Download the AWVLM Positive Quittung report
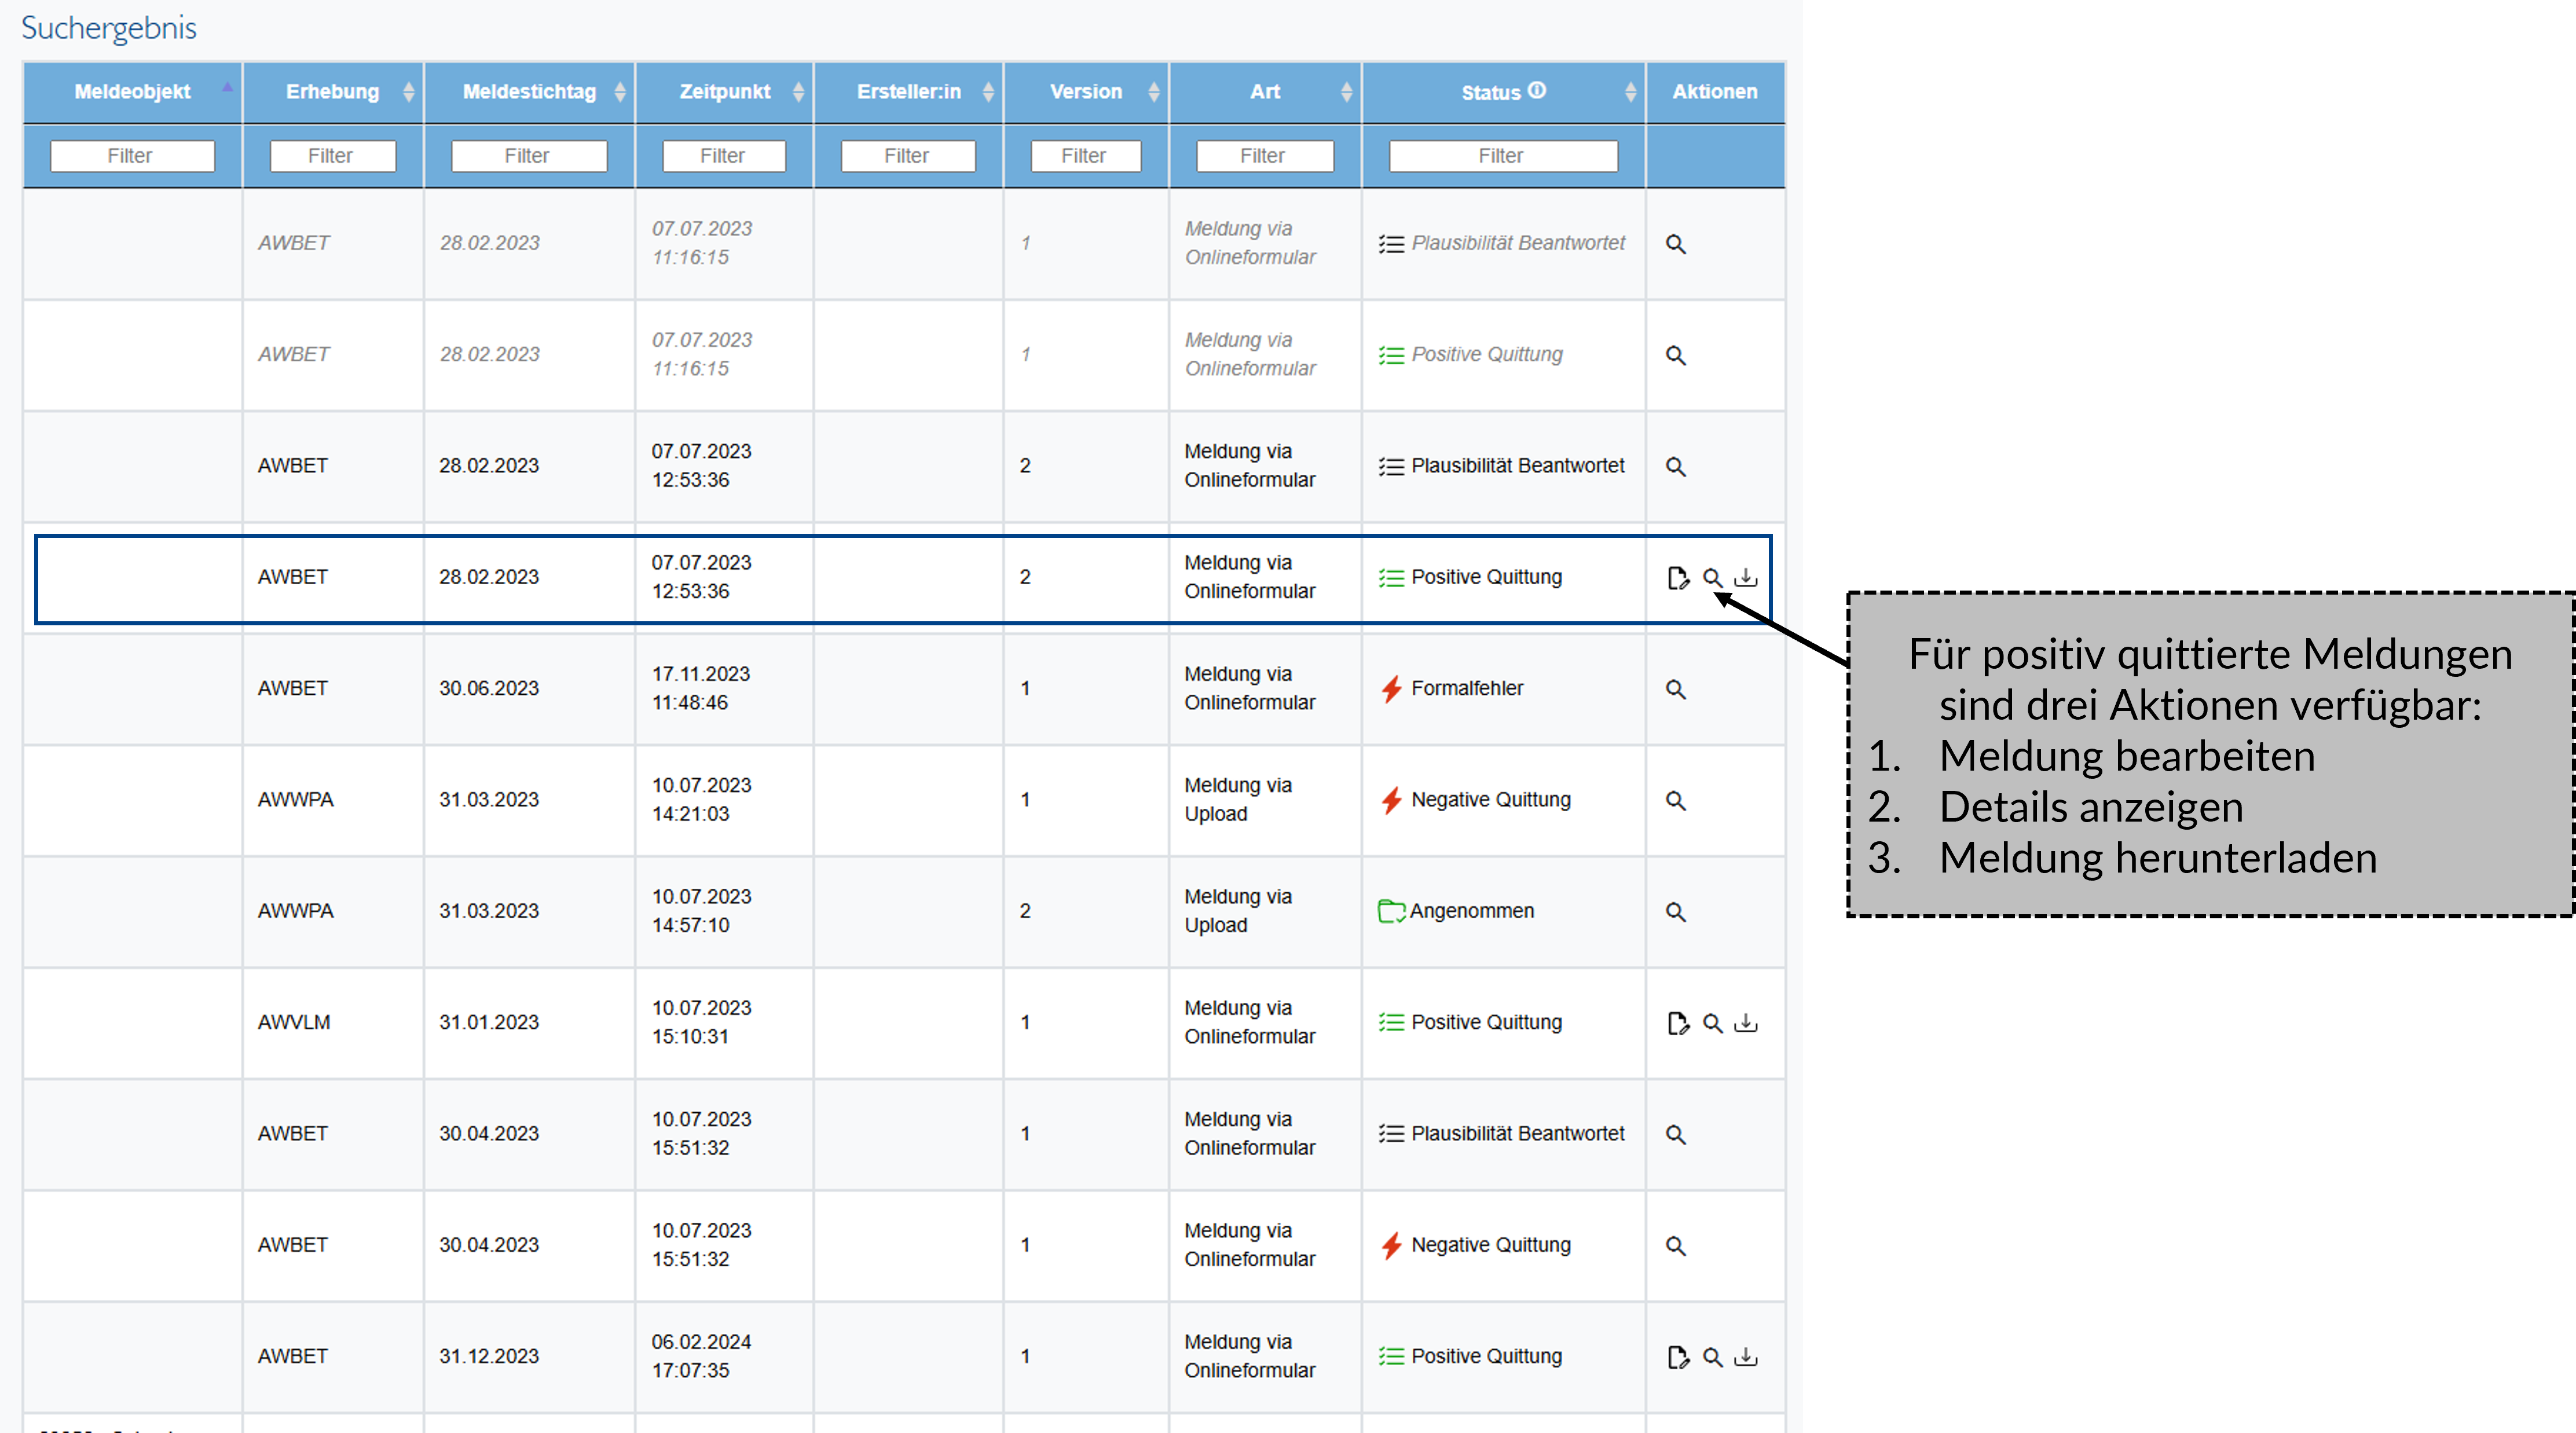The width and height of the screenshot is (2576, 1433). [1745, 1023]
